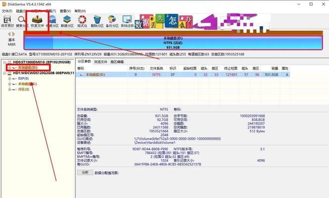Select the ESP(0) partition label

[x=23, y=79]
